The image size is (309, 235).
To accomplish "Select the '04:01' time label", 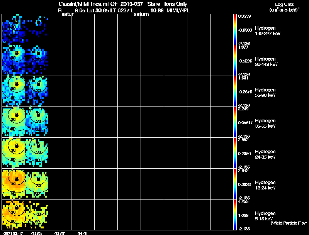I will click(x=83, y=233).
